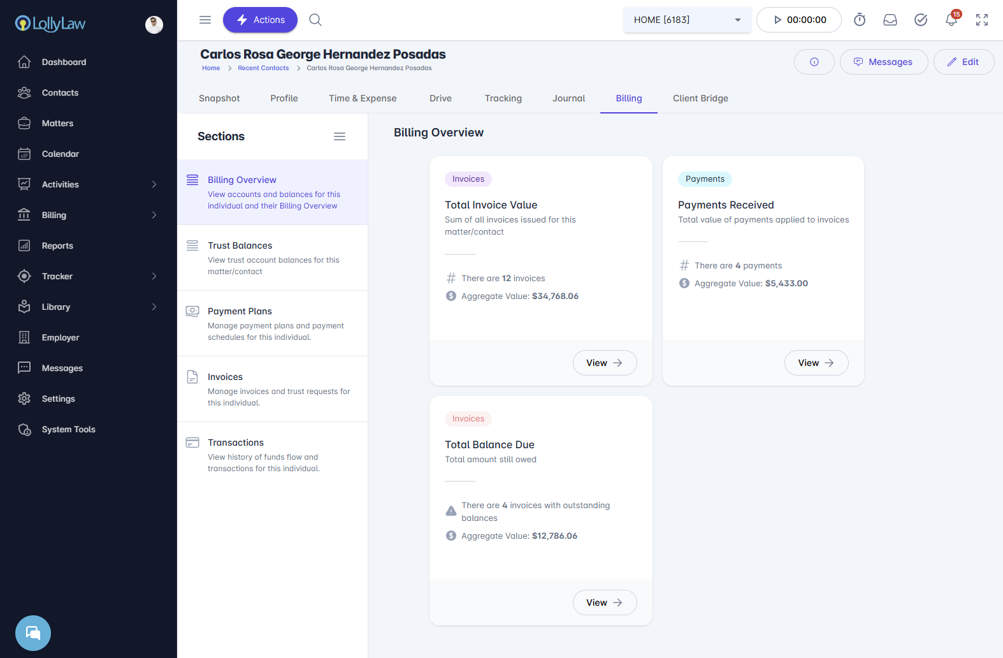Enter fullscreen mode icon
Screen dimensions: 1003x658
click(982, 20)
